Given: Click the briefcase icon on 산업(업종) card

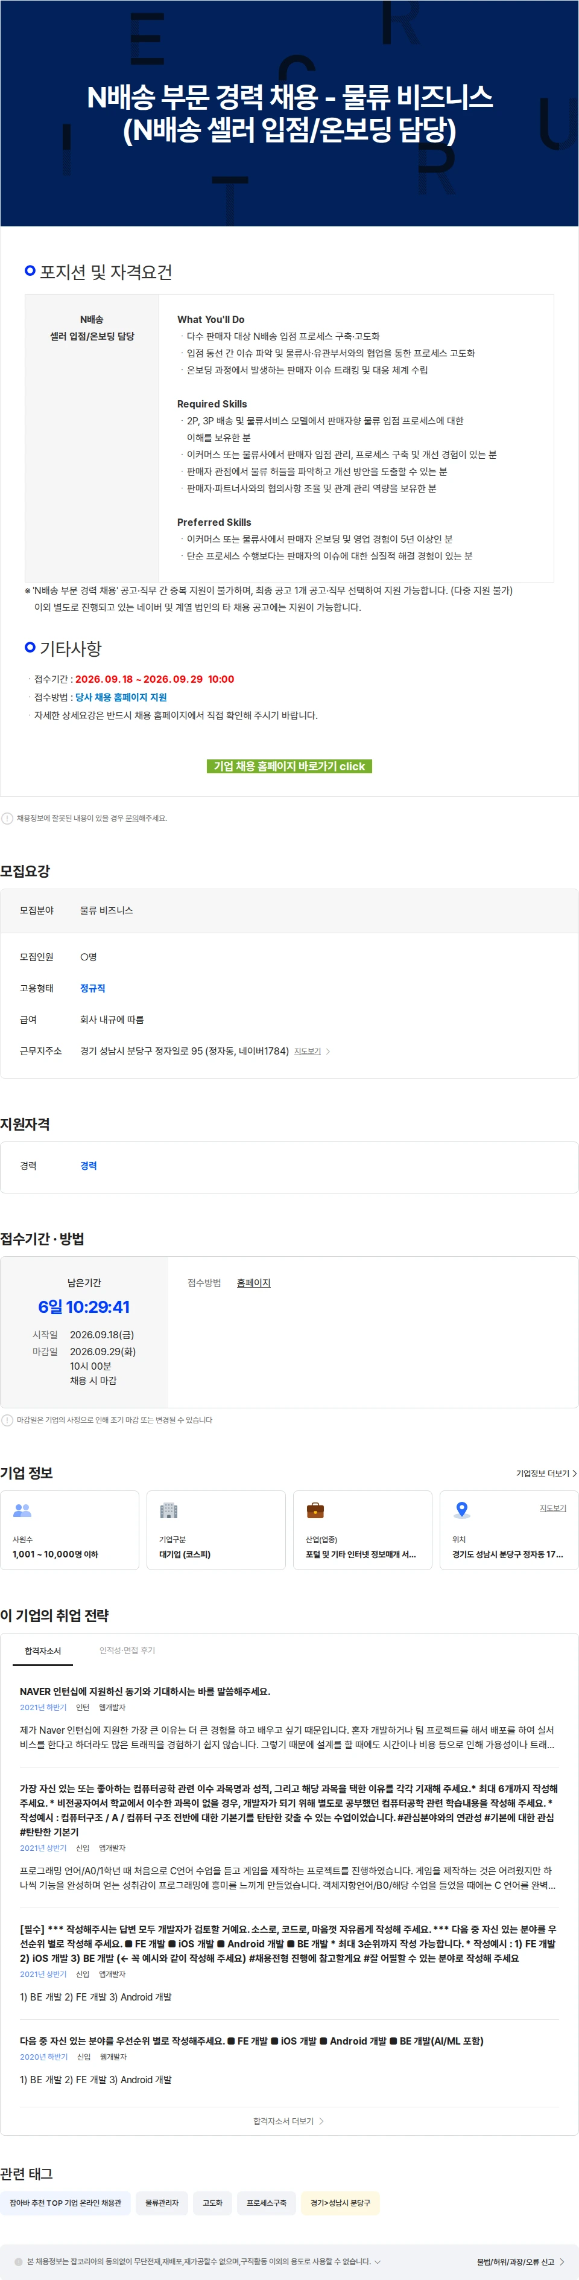Looking at the screenshot, I should point(315,1511).
